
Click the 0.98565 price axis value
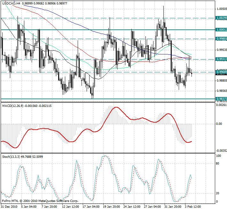222,91
